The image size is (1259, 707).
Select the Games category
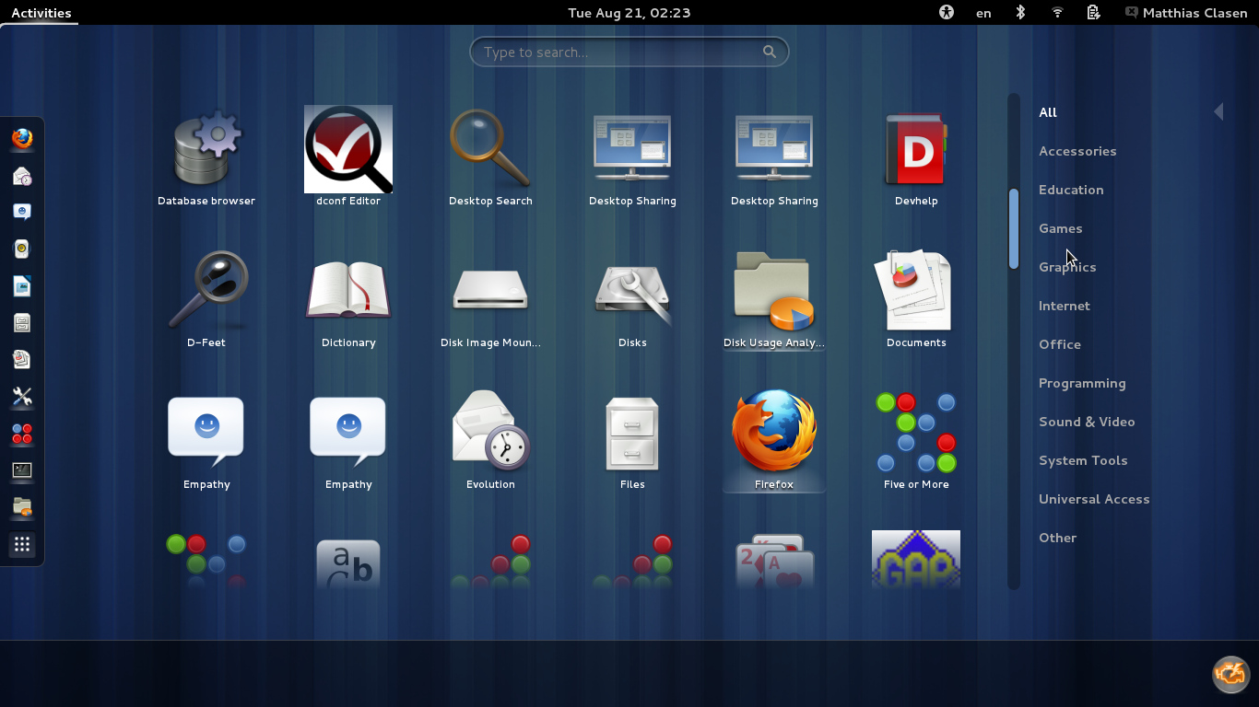coord(1060,228)
